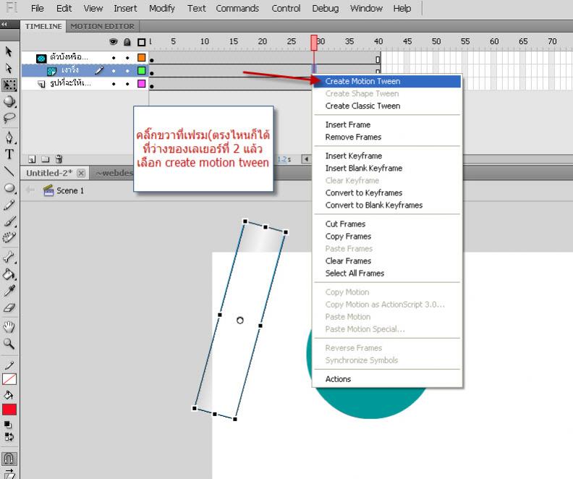Image resolution: width=573 pixels, height=479 pixels.
Task: Switch to the MOTION EDITOR tab
Action: 102,26
